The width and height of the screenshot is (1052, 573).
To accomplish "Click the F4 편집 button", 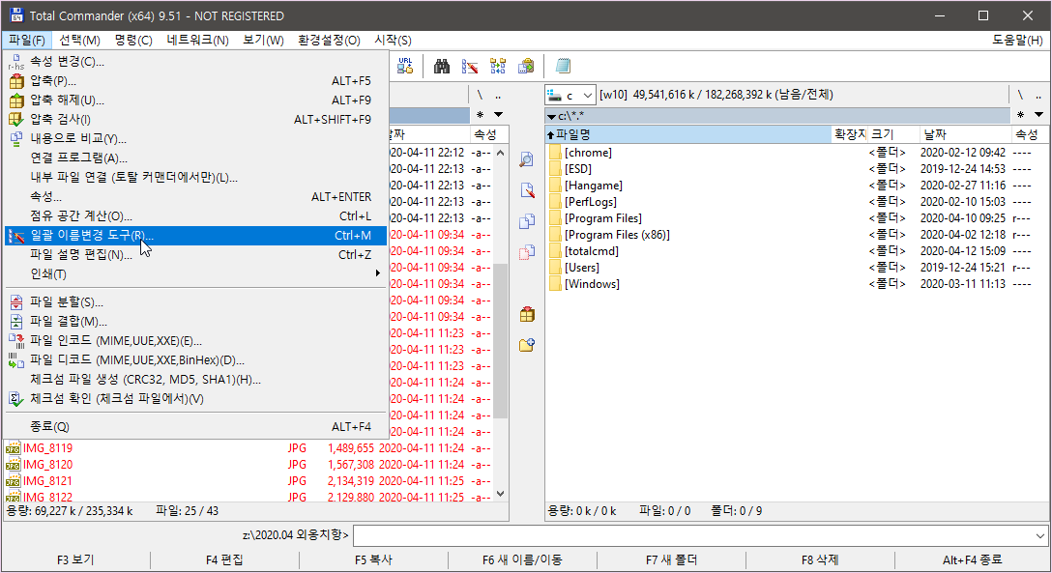I will coord(224,559).
